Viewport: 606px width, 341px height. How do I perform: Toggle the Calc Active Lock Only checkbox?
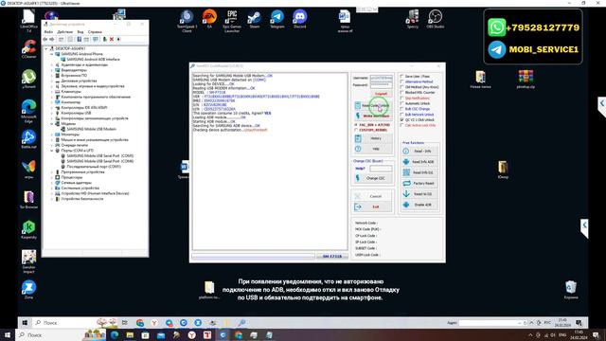(x=402, y=125)
